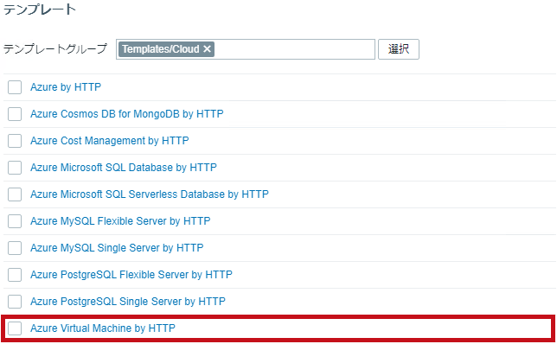
Task: Click Azure Microsoft SQL Serverless Database link
Action: tap(150, 194)
